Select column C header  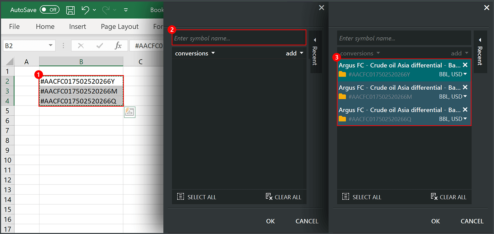[140, 62]
